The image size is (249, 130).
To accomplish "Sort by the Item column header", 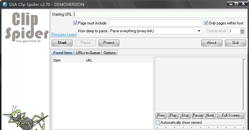I will pyautogui.click(x=69, y=60).
